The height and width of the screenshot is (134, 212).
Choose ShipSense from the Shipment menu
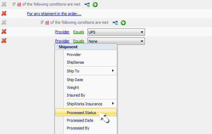tap(86, 62)
